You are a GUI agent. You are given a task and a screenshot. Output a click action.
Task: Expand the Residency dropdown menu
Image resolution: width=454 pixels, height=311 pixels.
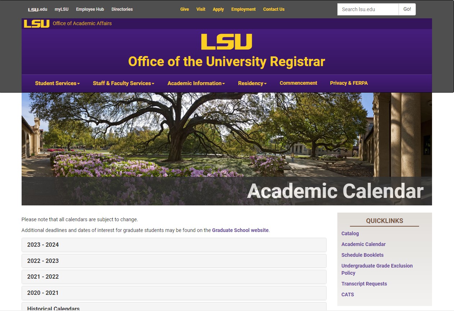(252, 83)
